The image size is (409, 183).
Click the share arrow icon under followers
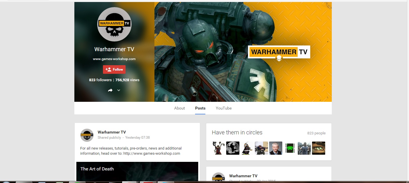pyautogui.click(x=110, y=90)
